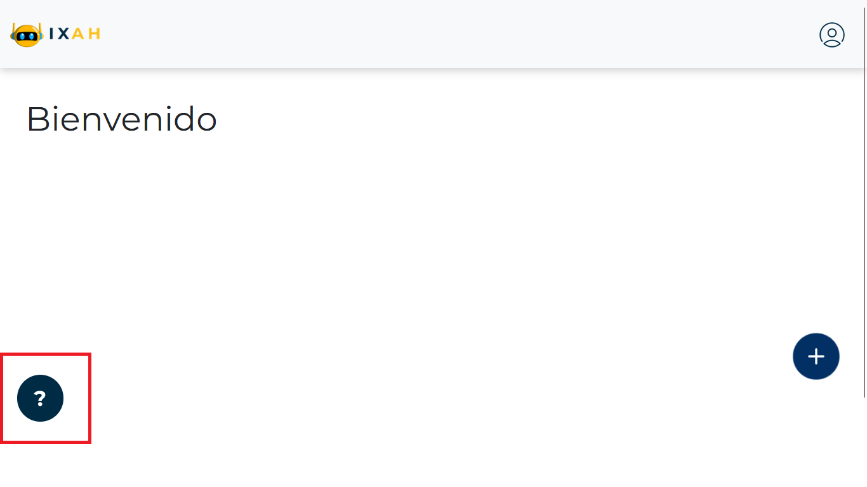Add new item with plus button
Viewport: 867px width, 487px height.
(x=816, y=356)
